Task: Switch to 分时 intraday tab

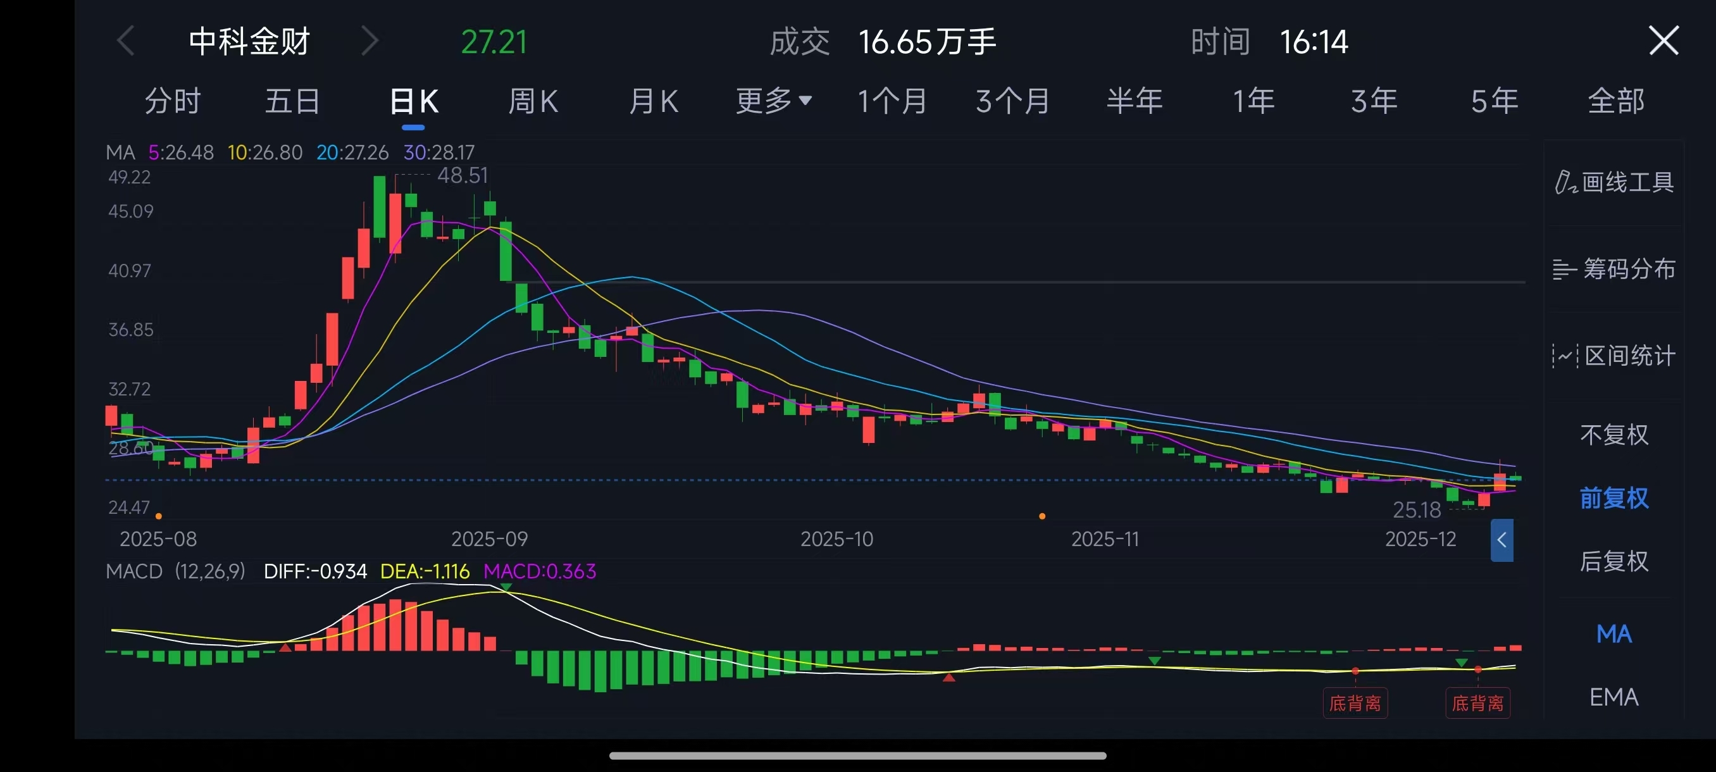Action: 173,101
